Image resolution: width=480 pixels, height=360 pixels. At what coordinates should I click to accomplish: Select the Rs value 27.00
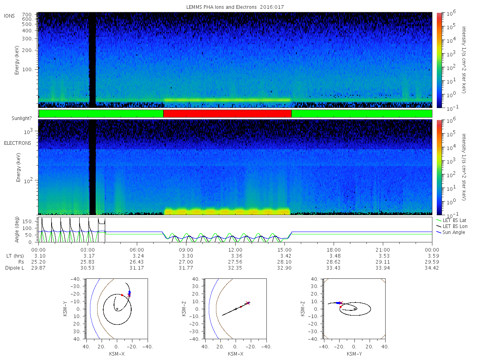point(186,262)
